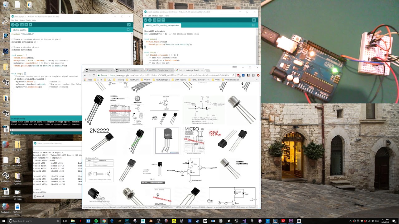The width and height of the screenshot is (399, 224).
Task: Open the Housing bookmark folder
Action: pyautogui.click(x=119, y=80)
